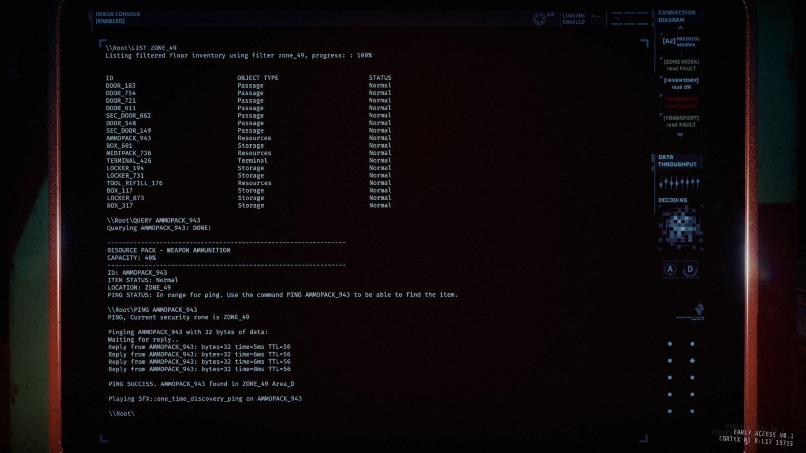Click the \\Root\QUERY AMMOPACK_943 command line
806x453 pixels.
pos(153,220)
